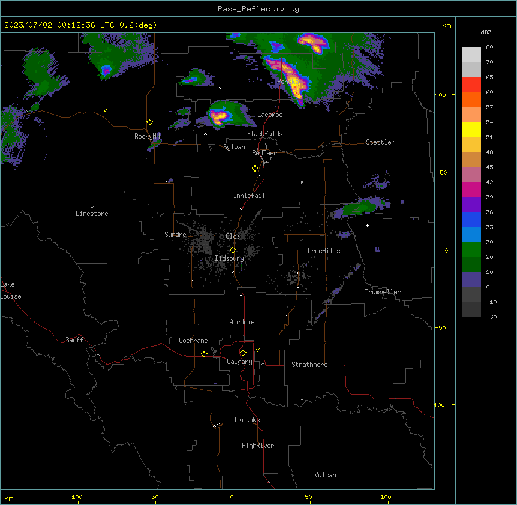517x505 pixels.
Task: Click the yellow v marker east of Calgary diamond
Action: pos(257,350)
